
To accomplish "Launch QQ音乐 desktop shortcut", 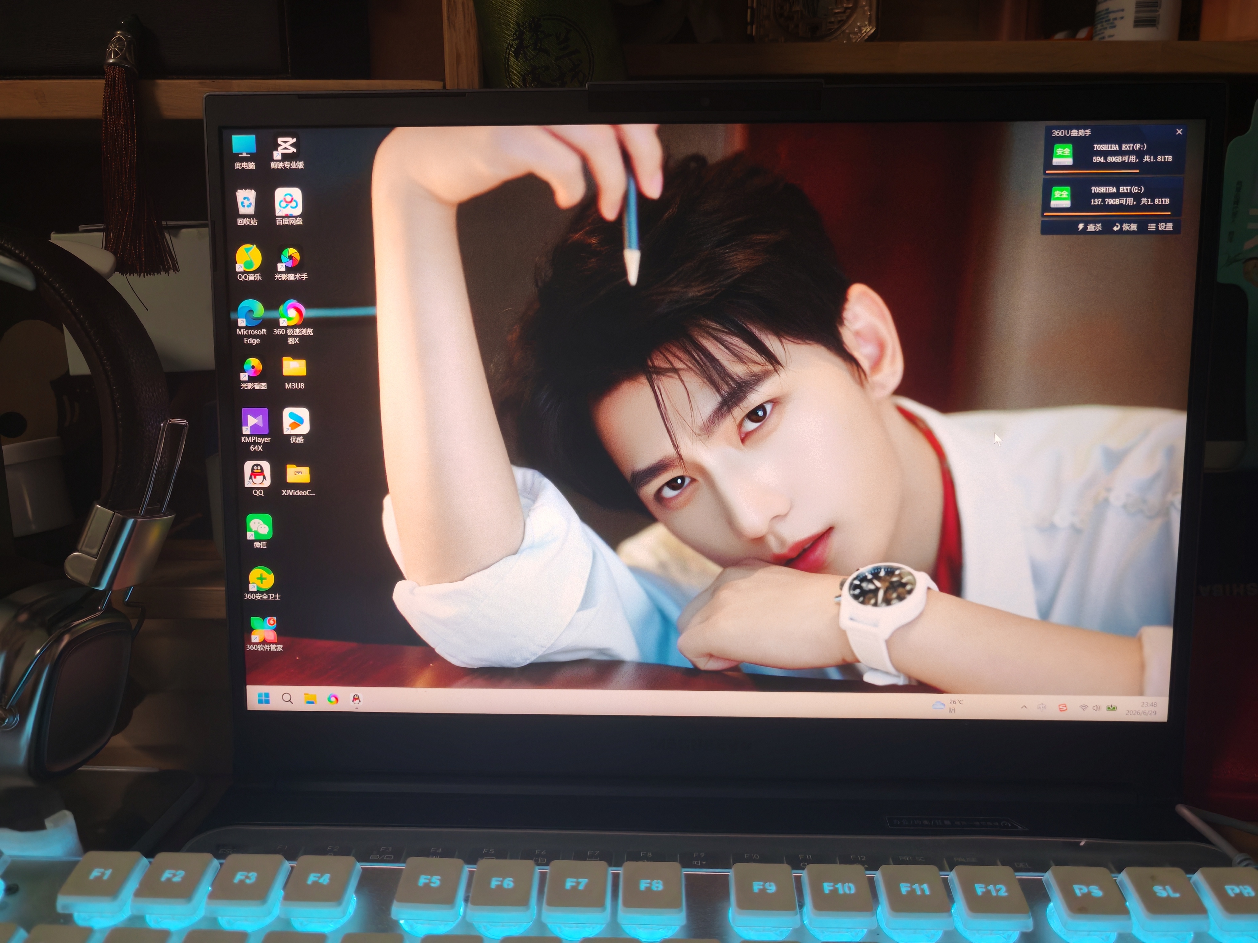I will [x=249, y=262].
